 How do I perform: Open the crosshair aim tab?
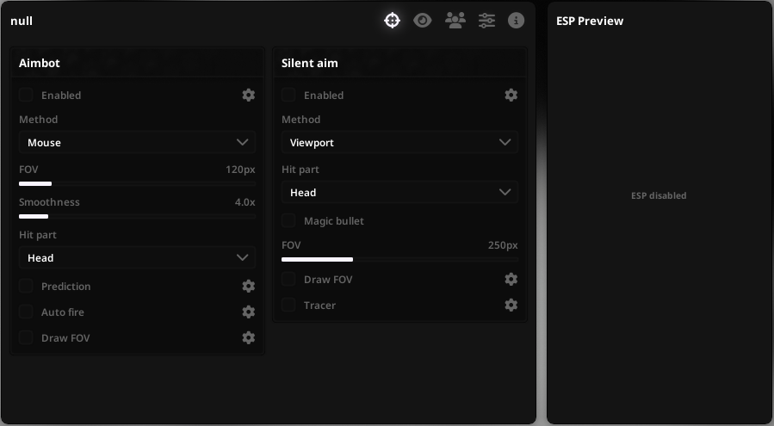tap(392, 21)
